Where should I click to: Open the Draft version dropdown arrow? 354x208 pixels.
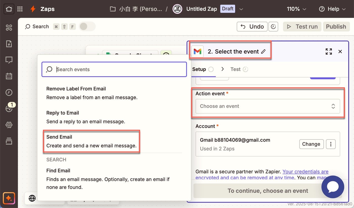click(x=241, y=9)
